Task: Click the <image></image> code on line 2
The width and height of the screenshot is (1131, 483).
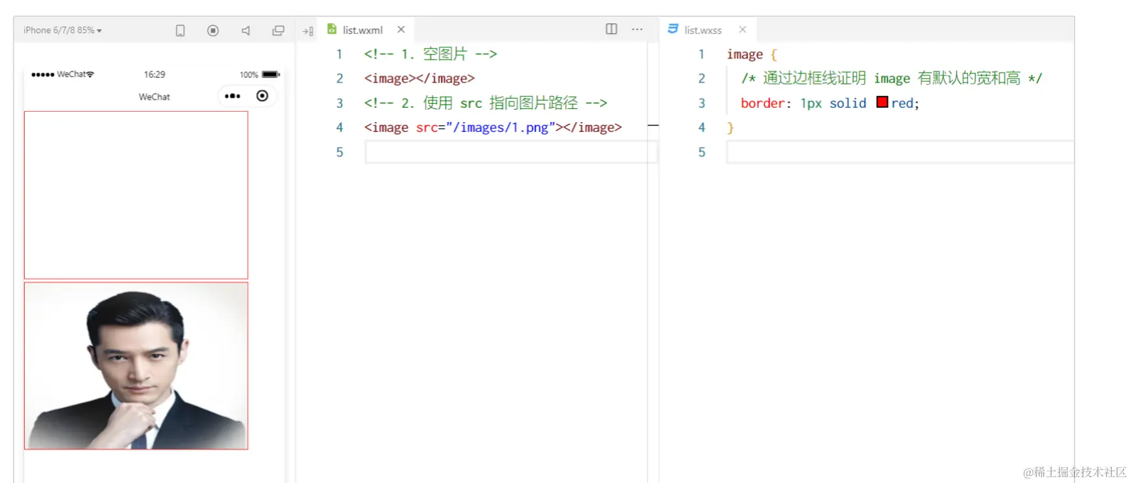Action: pos(419,79)
